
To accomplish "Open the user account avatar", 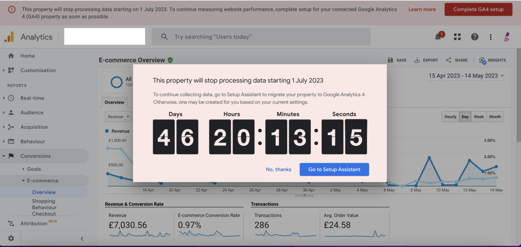I will [x=507, y=37].
